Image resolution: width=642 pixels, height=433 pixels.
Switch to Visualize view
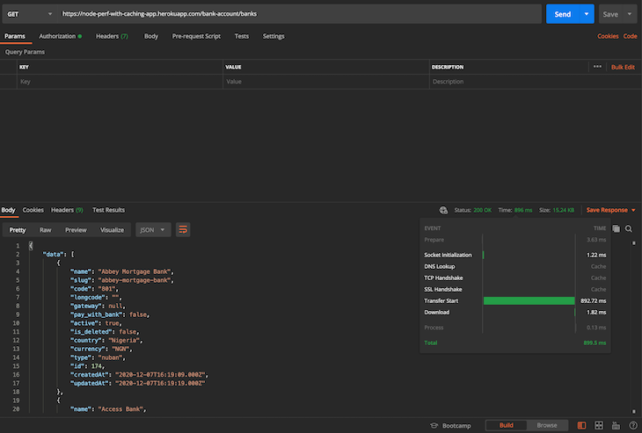click(x=113, y=230)
